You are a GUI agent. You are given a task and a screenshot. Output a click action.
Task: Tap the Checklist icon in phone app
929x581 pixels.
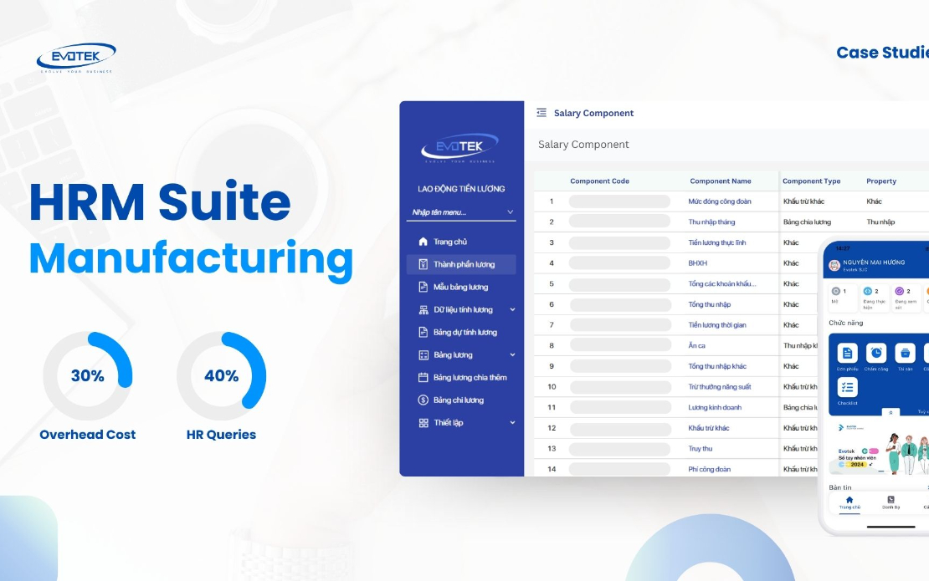pyautogui.click(x=847, y=388)
